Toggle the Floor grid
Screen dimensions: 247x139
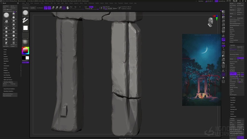click(223, 36)
